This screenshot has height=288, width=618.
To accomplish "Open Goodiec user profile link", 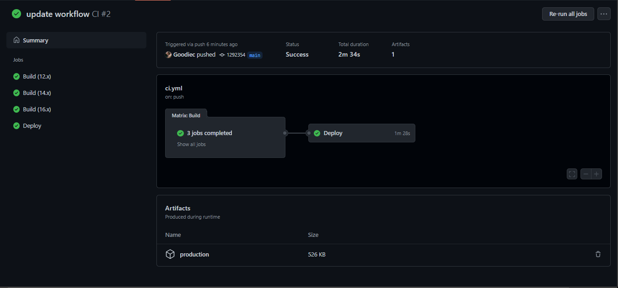I will click(x=184, y=54).
